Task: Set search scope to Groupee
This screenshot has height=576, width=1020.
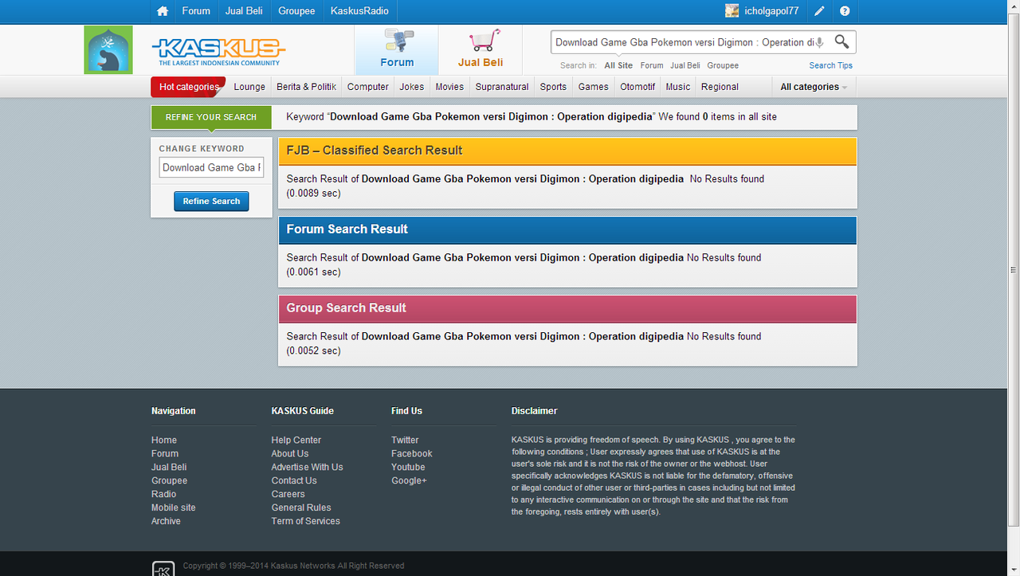Action: [723, 65]
